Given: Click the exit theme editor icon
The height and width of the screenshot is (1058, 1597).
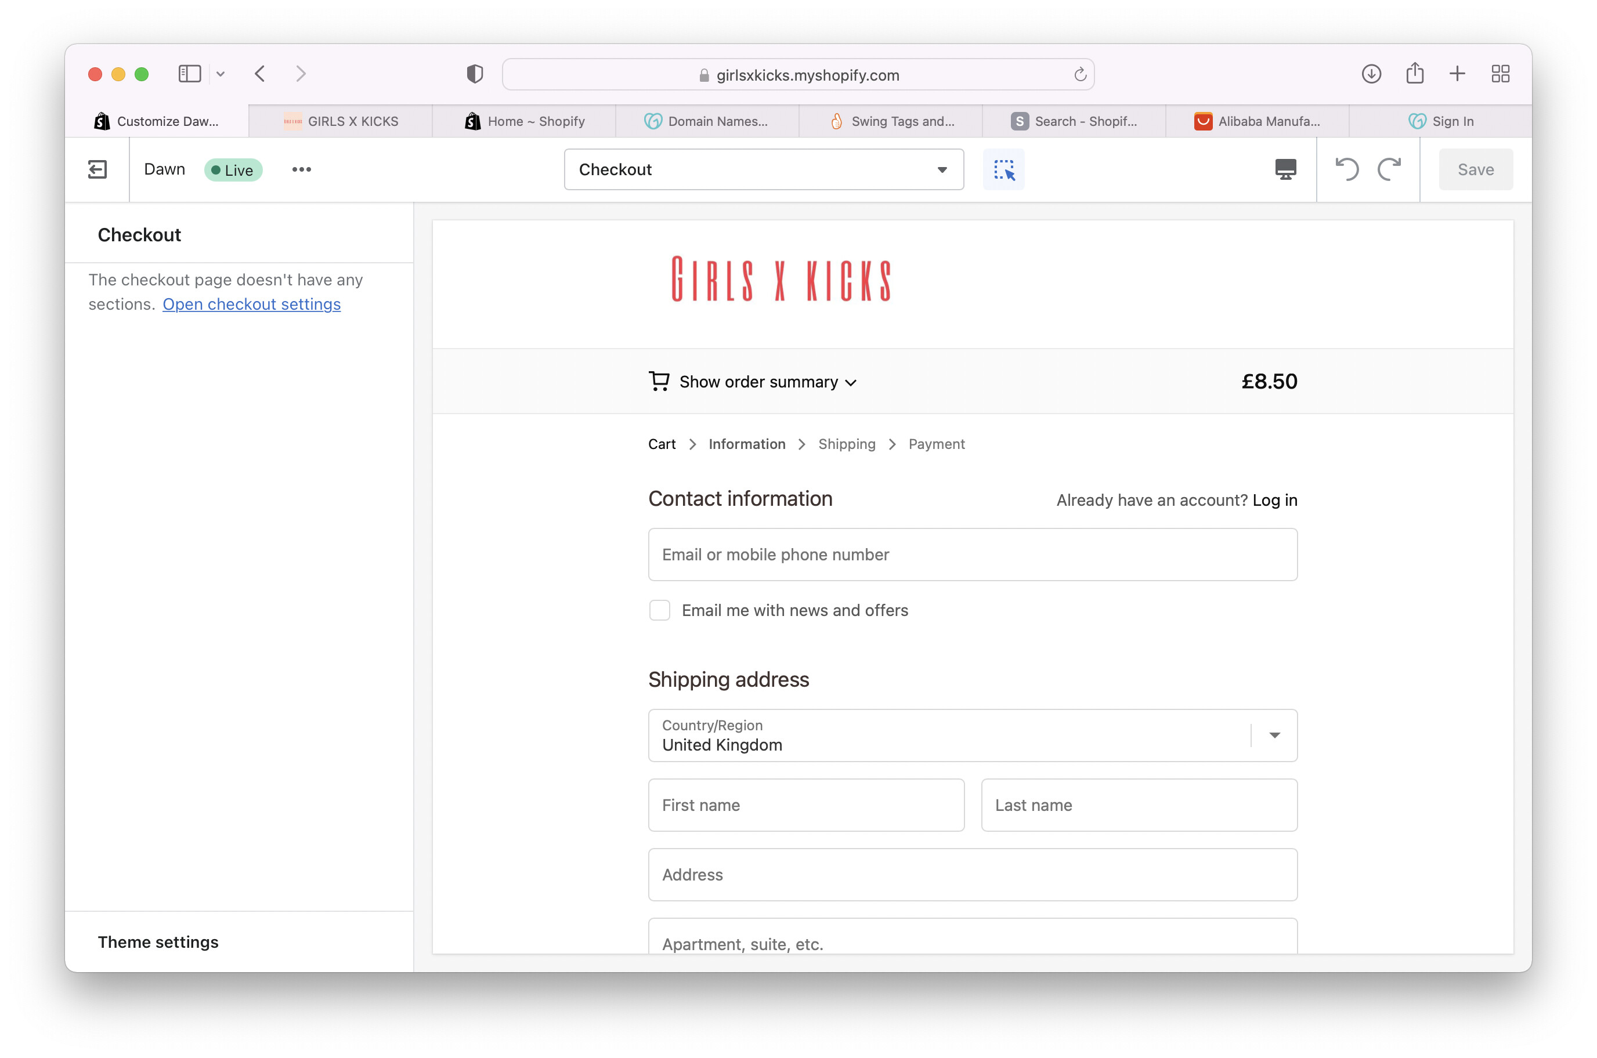Looking at the screenshot, I should pos(97,169).
